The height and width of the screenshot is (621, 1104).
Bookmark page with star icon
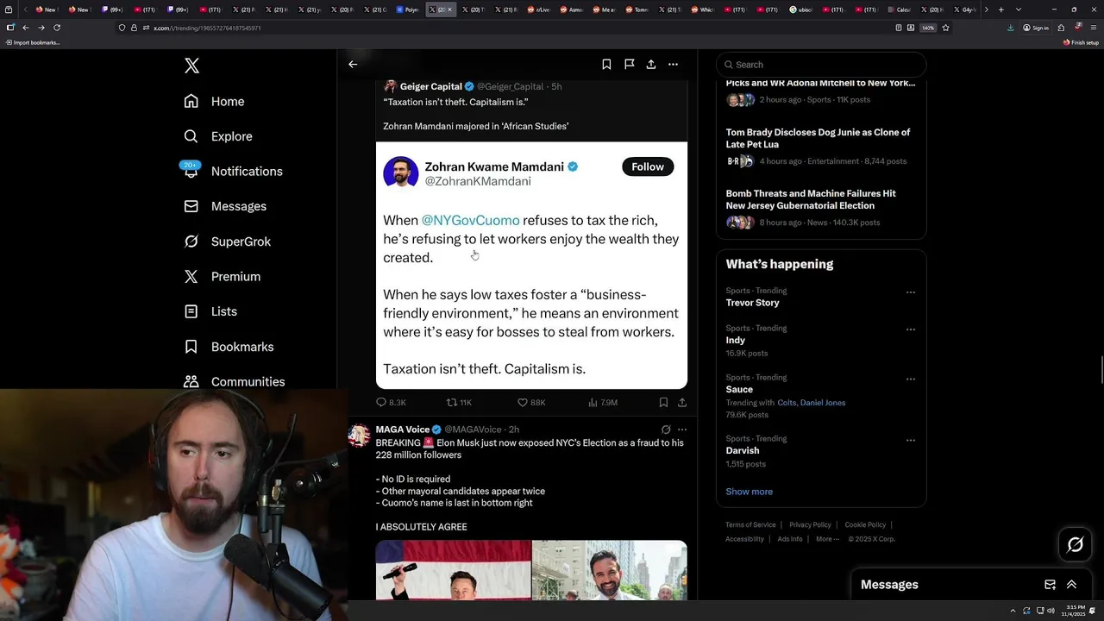coord(945,28)
